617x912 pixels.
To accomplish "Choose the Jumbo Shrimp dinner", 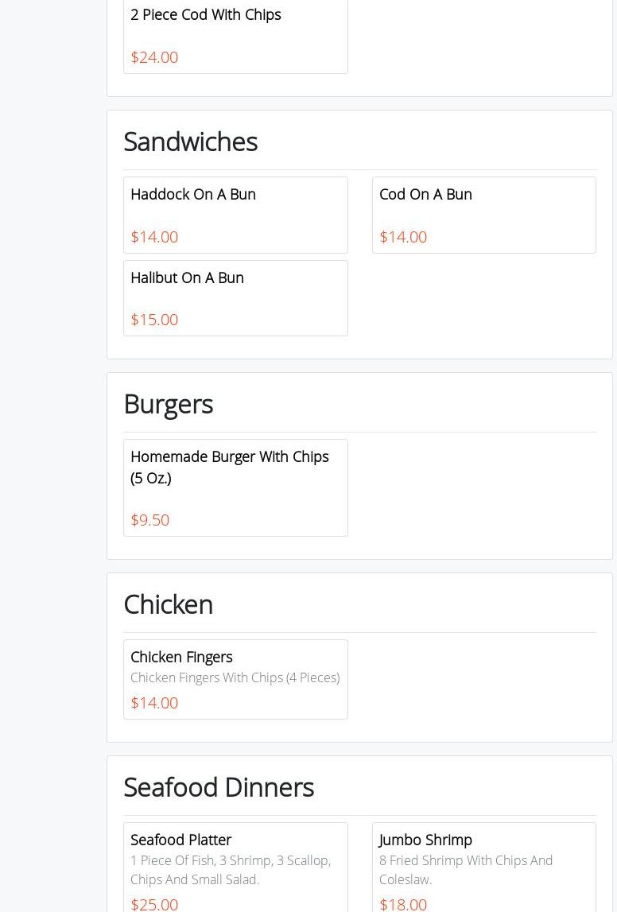I will pyautogui.click(x=425, y=840).
